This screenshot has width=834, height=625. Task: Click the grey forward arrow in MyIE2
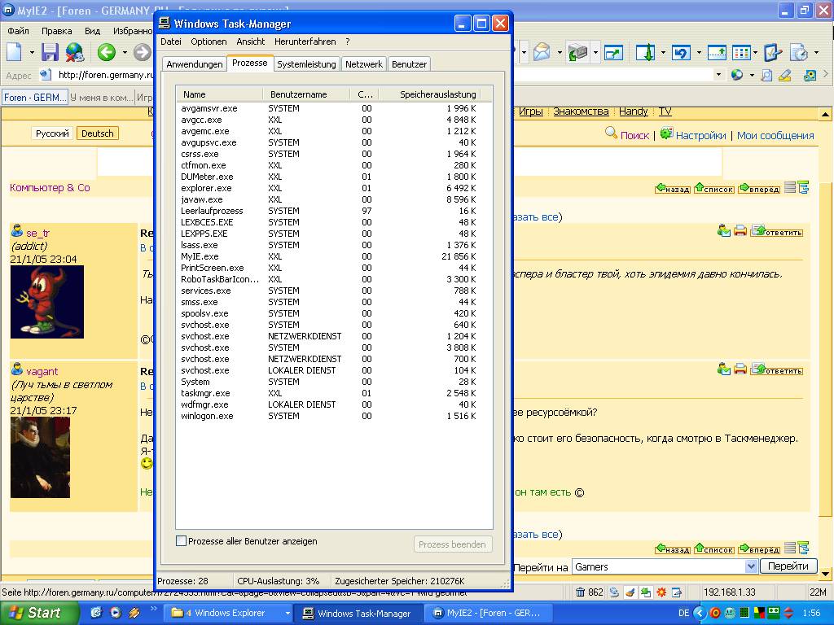(x=142, y=52)
